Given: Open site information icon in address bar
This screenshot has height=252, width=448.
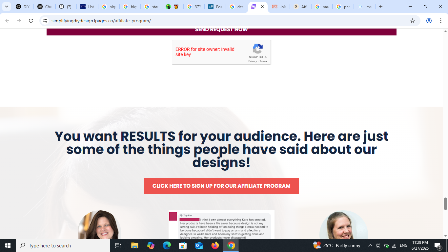Looking at the screenshot, I should pos(45,21).
